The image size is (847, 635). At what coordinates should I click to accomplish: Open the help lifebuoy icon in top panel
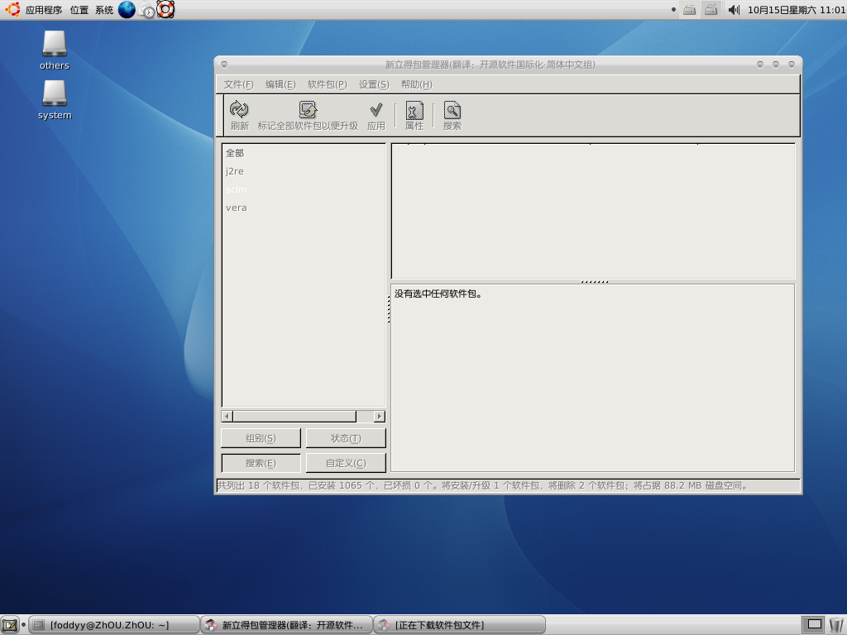pos(165,9)
